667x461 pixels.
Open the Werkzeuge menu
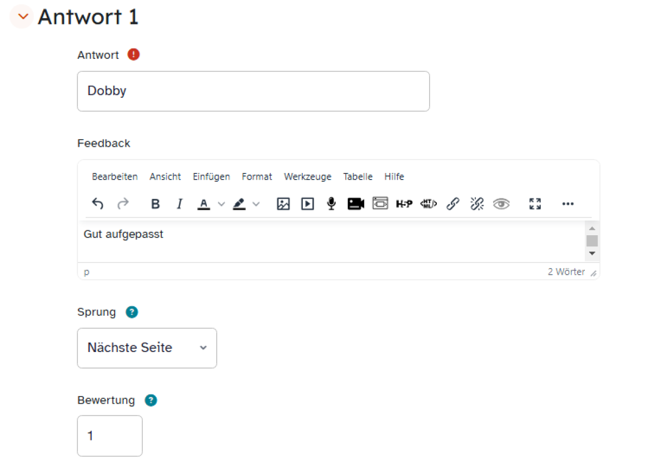307,177
